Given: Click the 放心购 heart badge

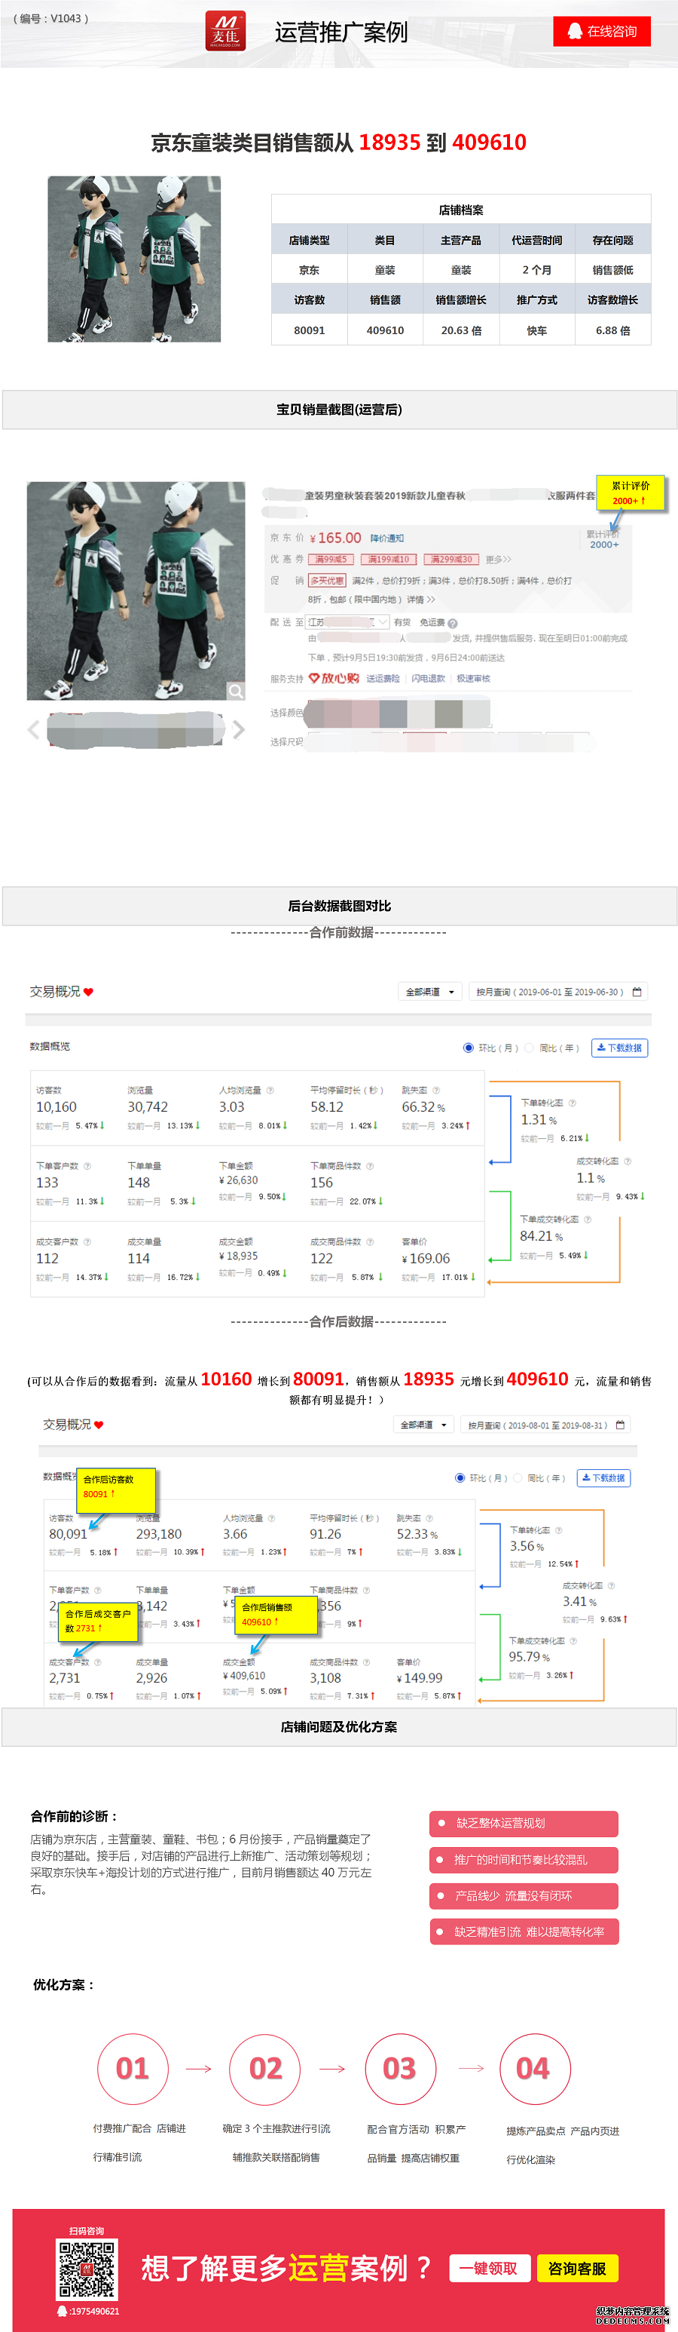Looking at the screenshot, I should point(334,678).
